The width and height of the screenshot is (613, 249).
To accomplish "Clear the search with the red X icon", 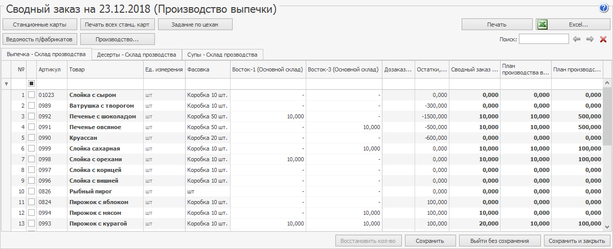I will point(603,39).
